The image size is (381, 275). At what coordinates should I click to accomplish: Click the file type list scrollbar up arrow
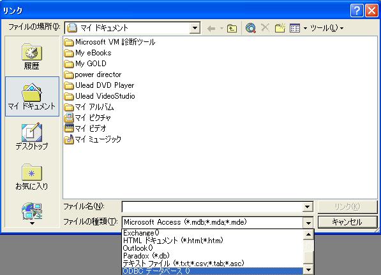coord(308,234)
